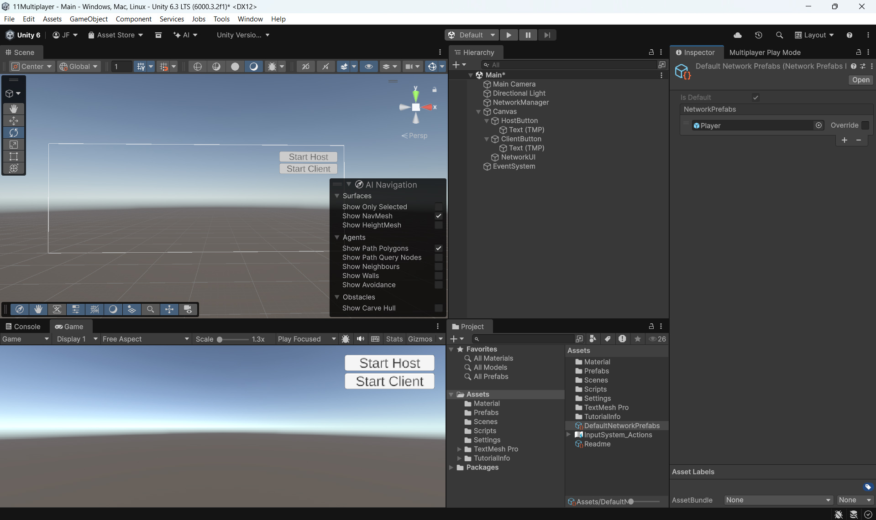Open the GameObject menu
876x520 pixels.
click(89, 19)
